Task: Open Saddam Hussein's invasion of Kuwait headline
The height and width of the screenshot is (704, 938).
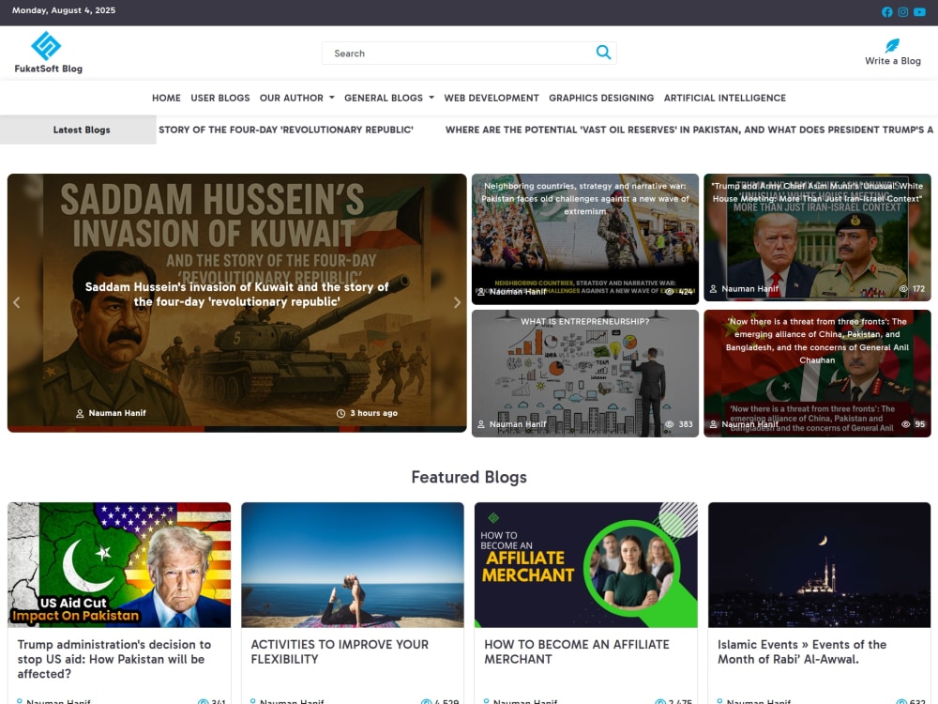Action: [x=237, y=294]
